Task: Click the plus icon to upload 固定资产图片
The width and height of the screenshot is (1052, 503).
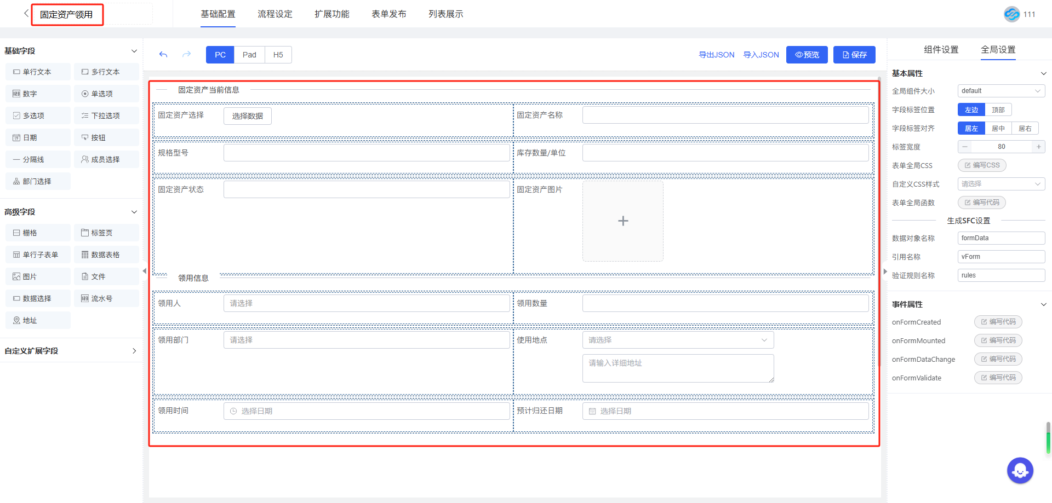Action: (622, 221)
